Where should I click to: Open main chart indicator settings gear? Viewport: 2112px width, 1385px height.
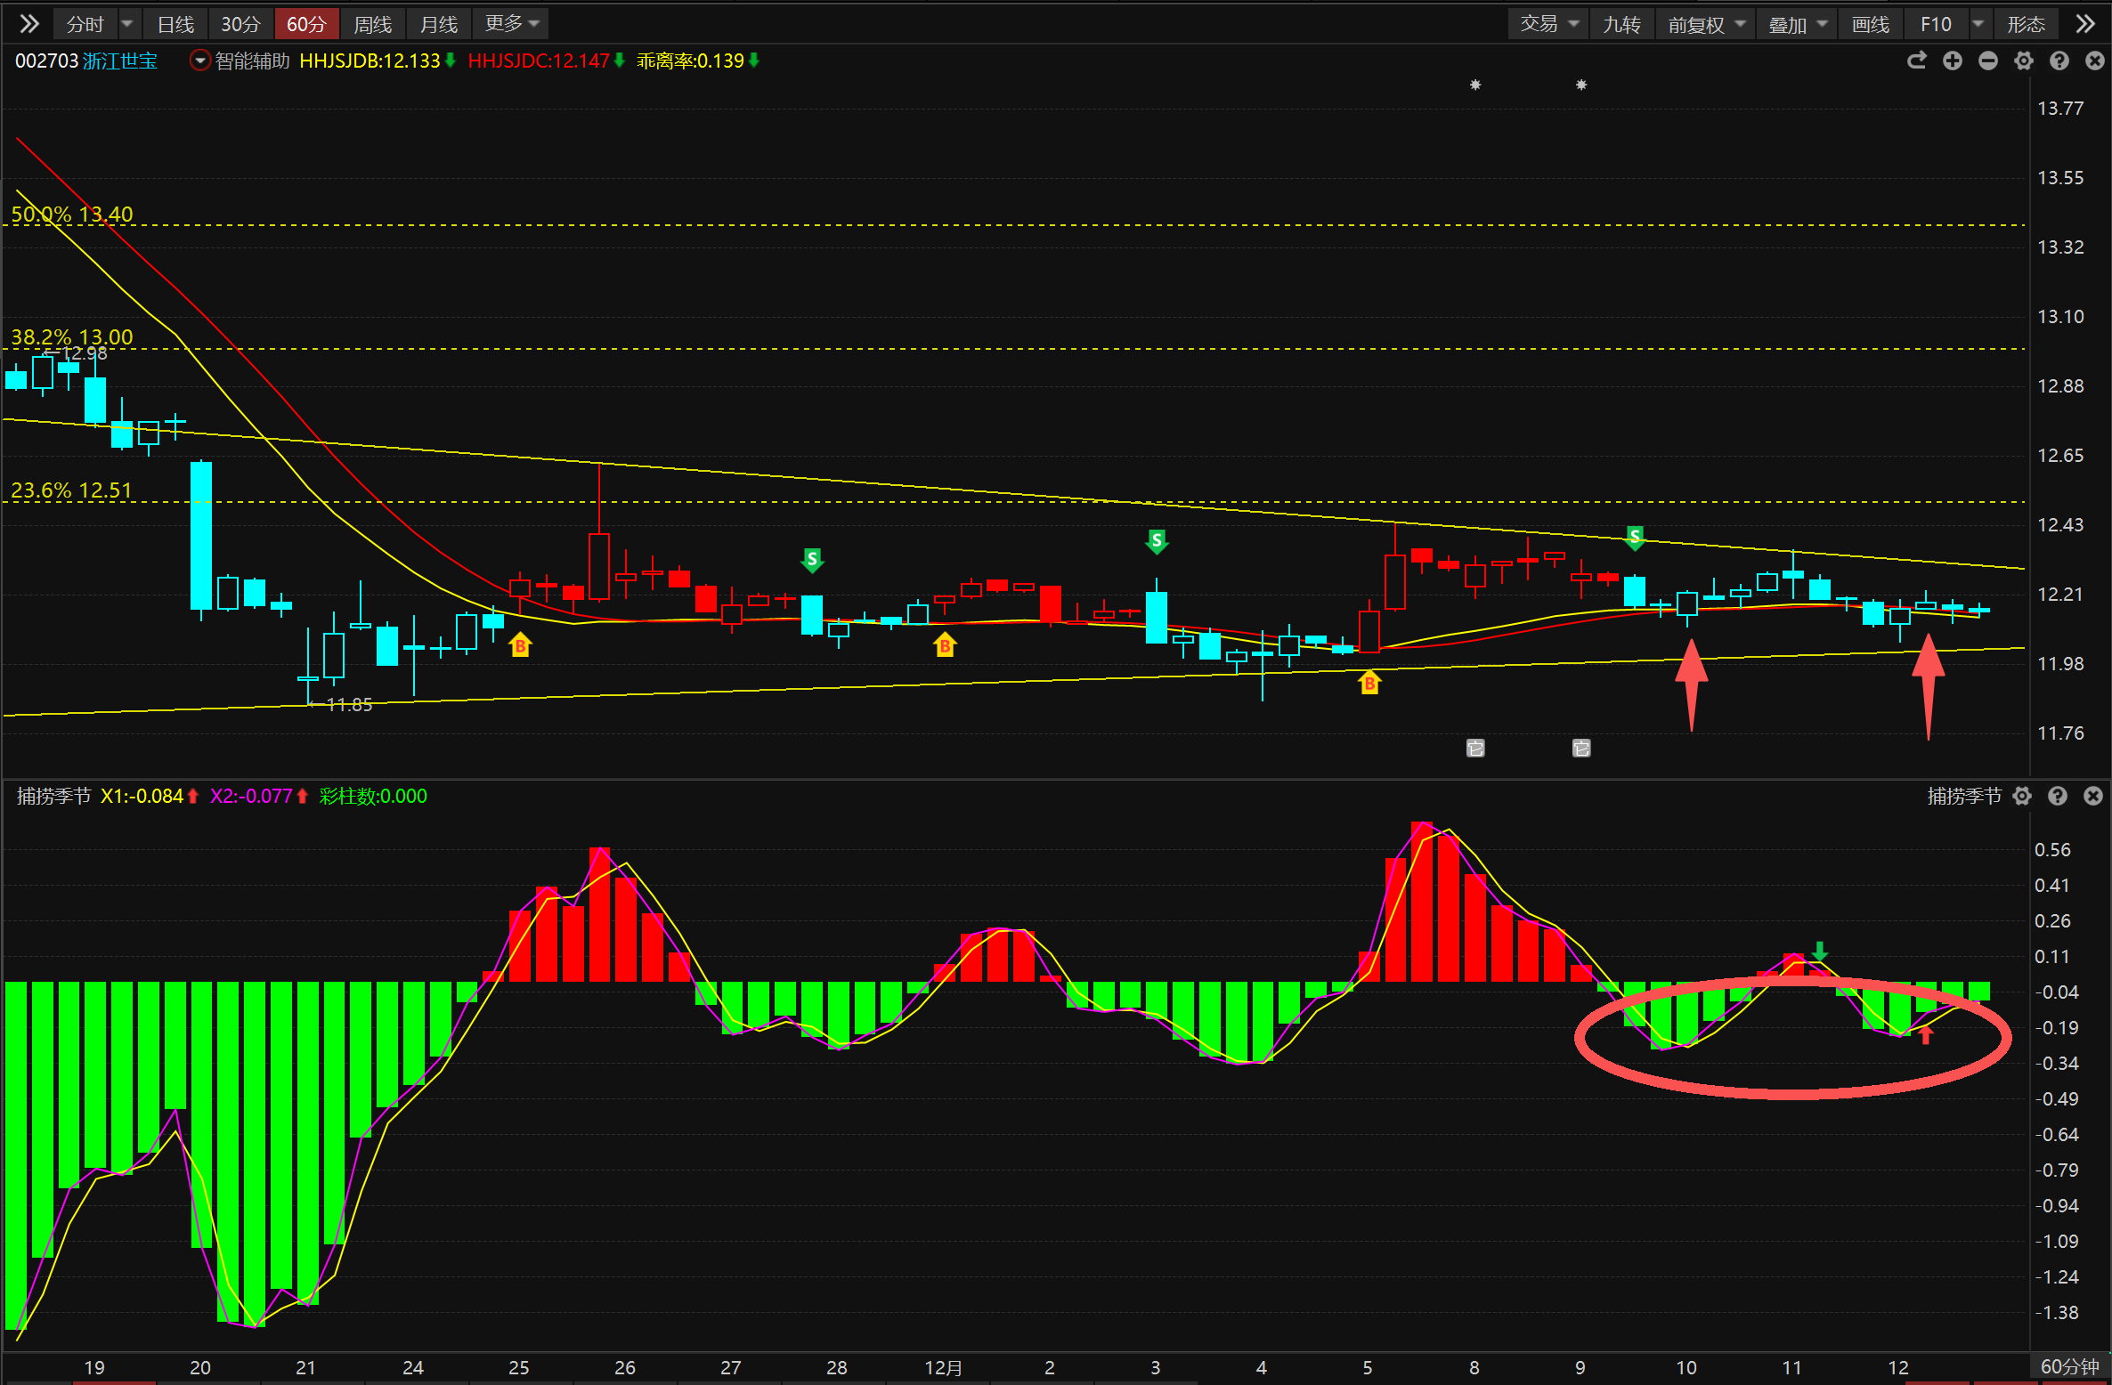coord(2024,61)
